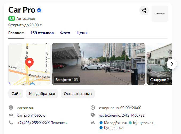Image resolution: width=181 pixels, height=134 pixels.
Task: Click the phone handset icon
Action: tap(11, 122)
